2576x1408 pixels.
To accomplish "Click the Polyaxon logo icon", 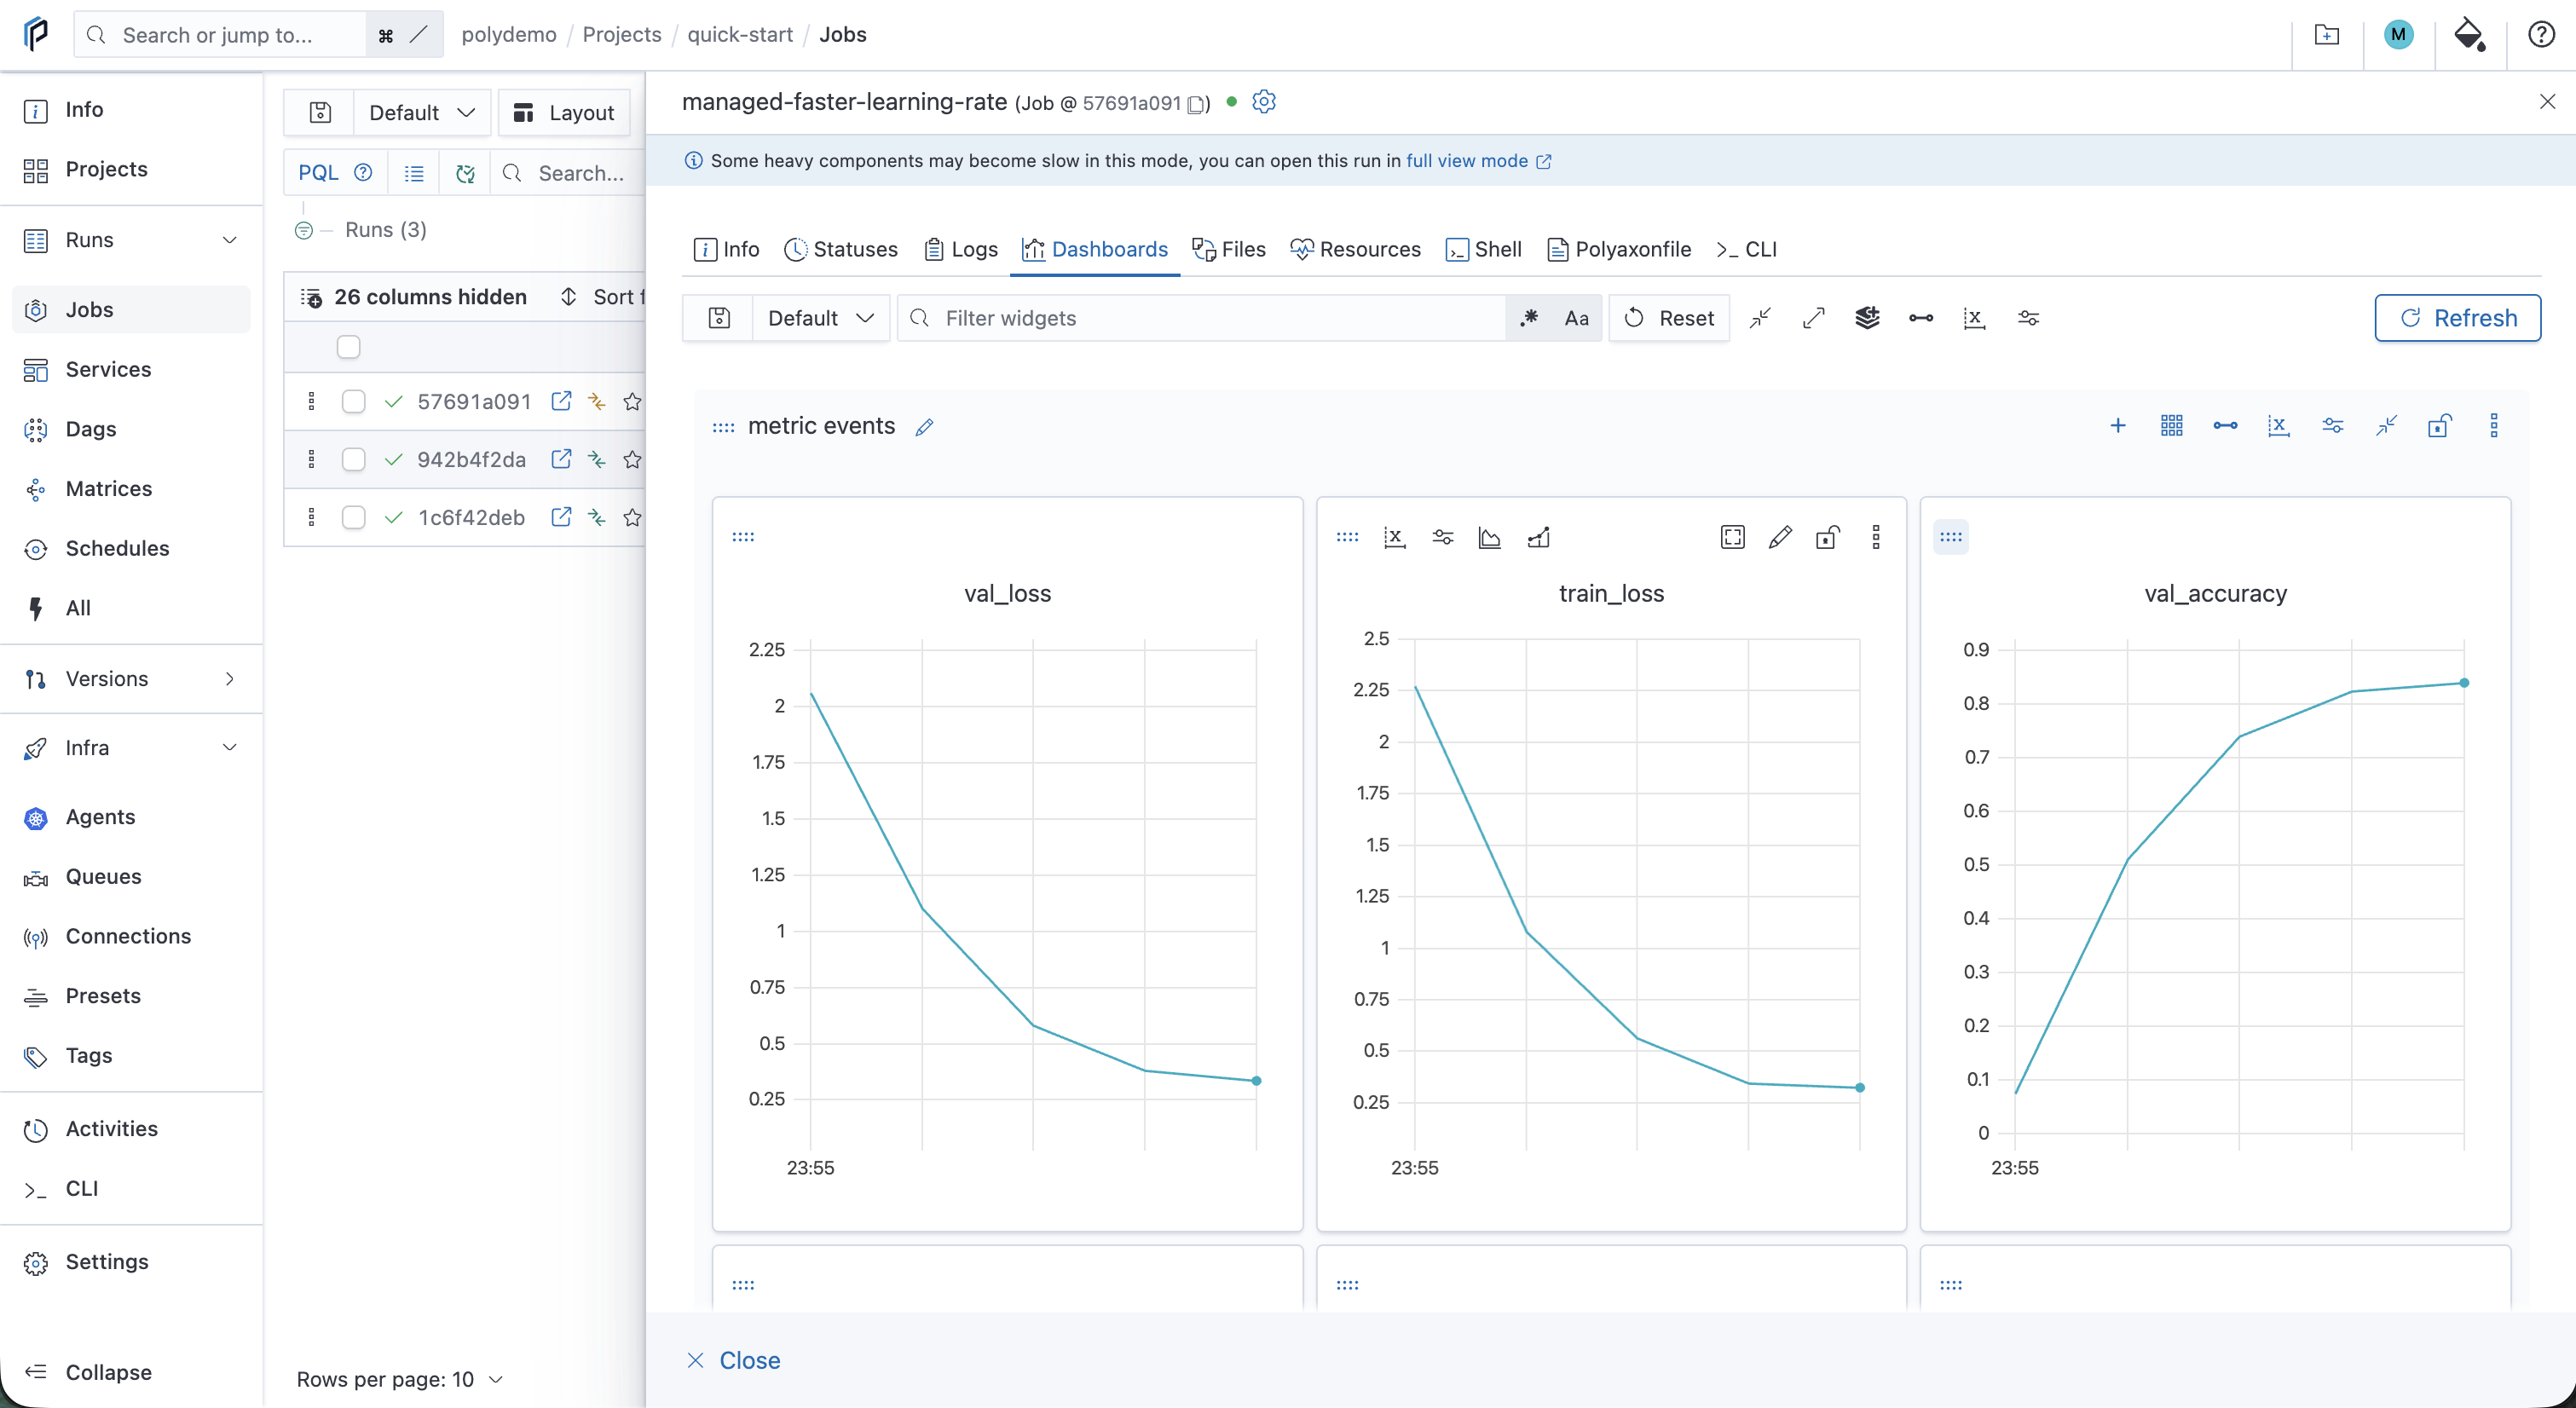I will pyautogui.click(x=36, y=35).
